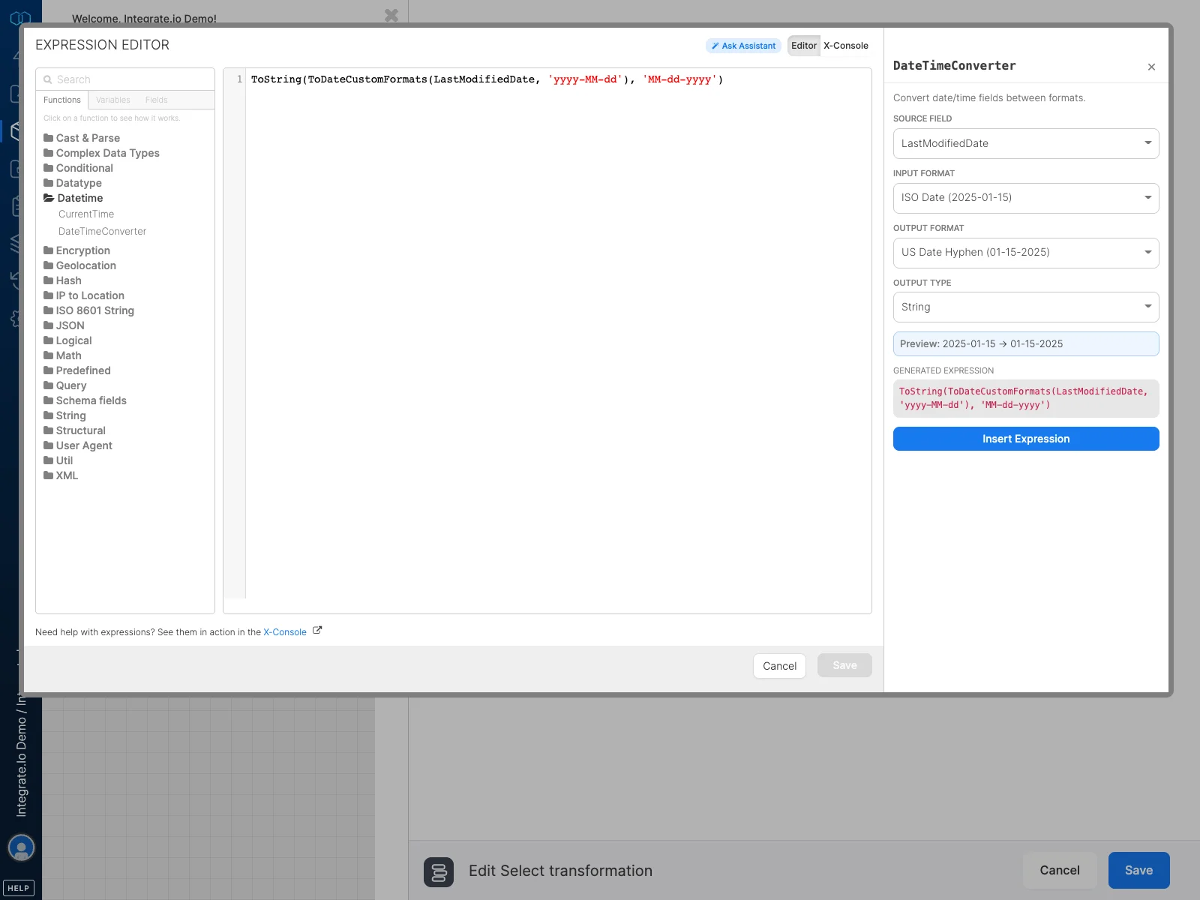Expand the String folder
Screen dimensions: 1200x900
[x=64, y=415]
